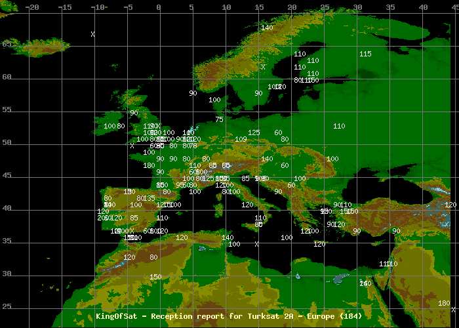Select the 115 report in Finland
Image resolution: width=459 pixels, height=328 pixels.
(365, 54)
